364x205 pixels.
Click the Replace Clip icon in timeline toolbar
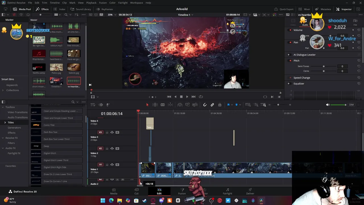pyautogui.click(x=195, y=105)
